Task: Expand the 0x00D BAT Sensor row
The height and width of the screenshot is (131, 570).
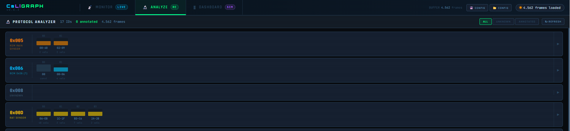Action: (x=558, y=115)
